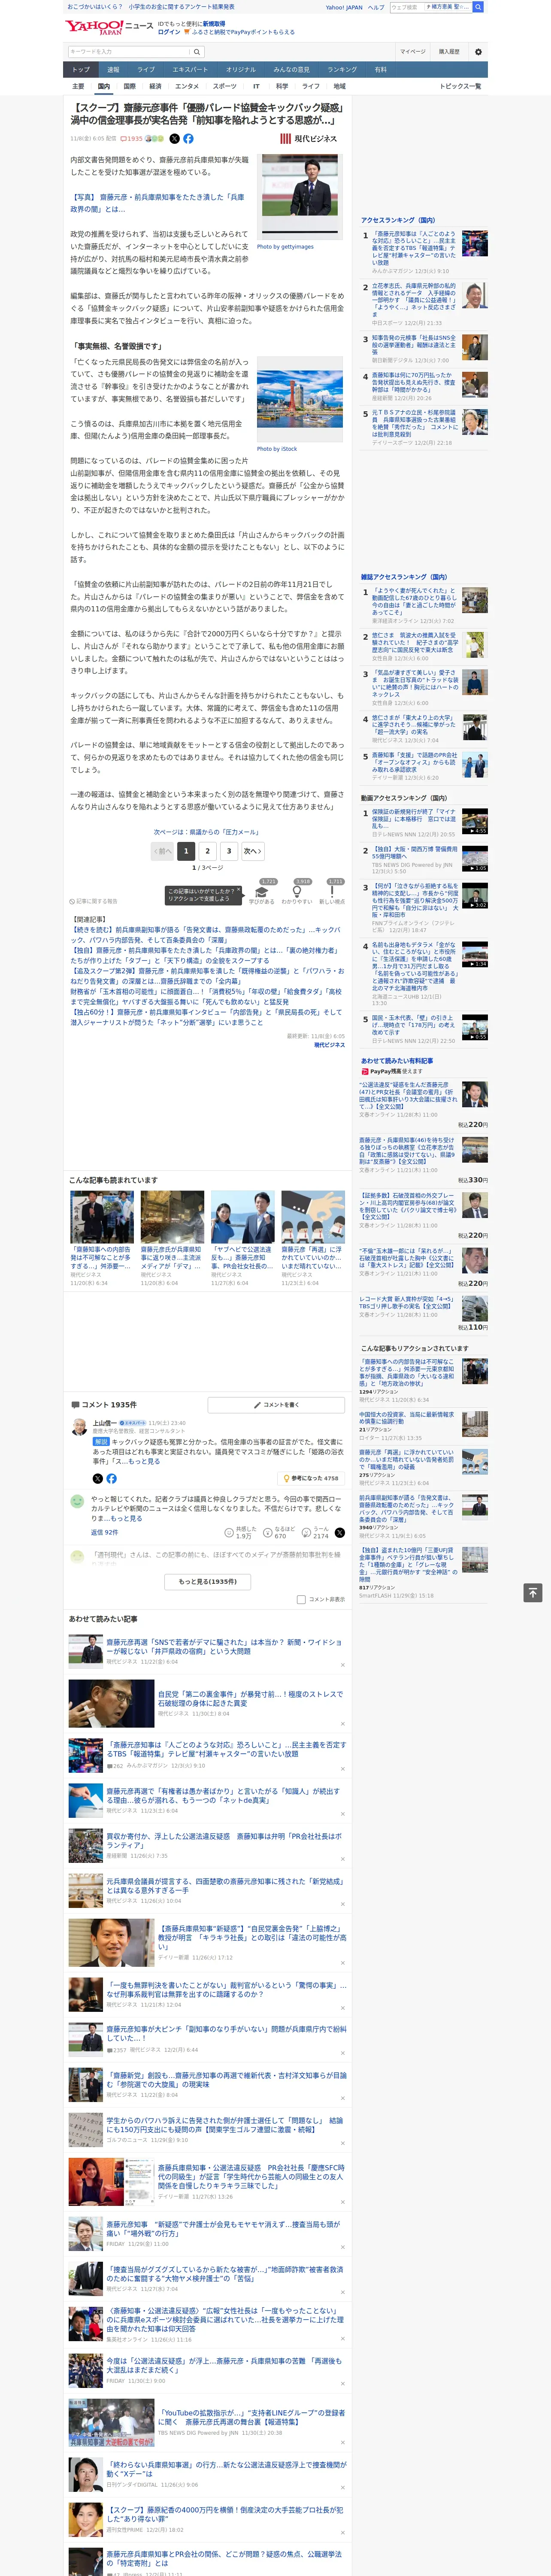Share 上山信一's expert comment on X
Screen dimensions: 551x2576
click(98, 1478)
